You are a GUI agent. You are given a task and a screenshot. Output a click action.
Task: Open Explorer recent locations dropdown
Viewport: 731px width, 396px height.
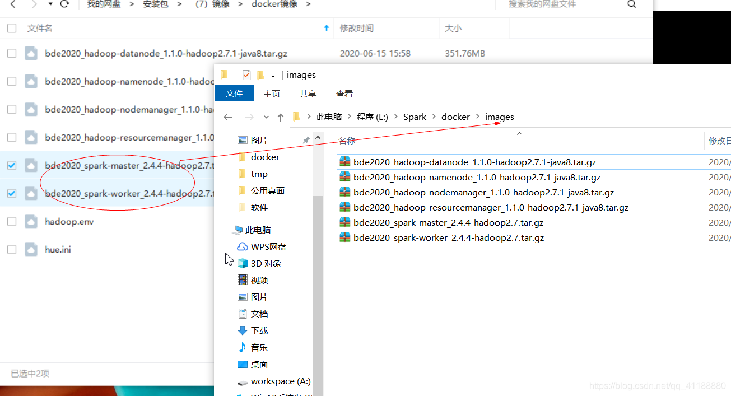coord(266,117)
